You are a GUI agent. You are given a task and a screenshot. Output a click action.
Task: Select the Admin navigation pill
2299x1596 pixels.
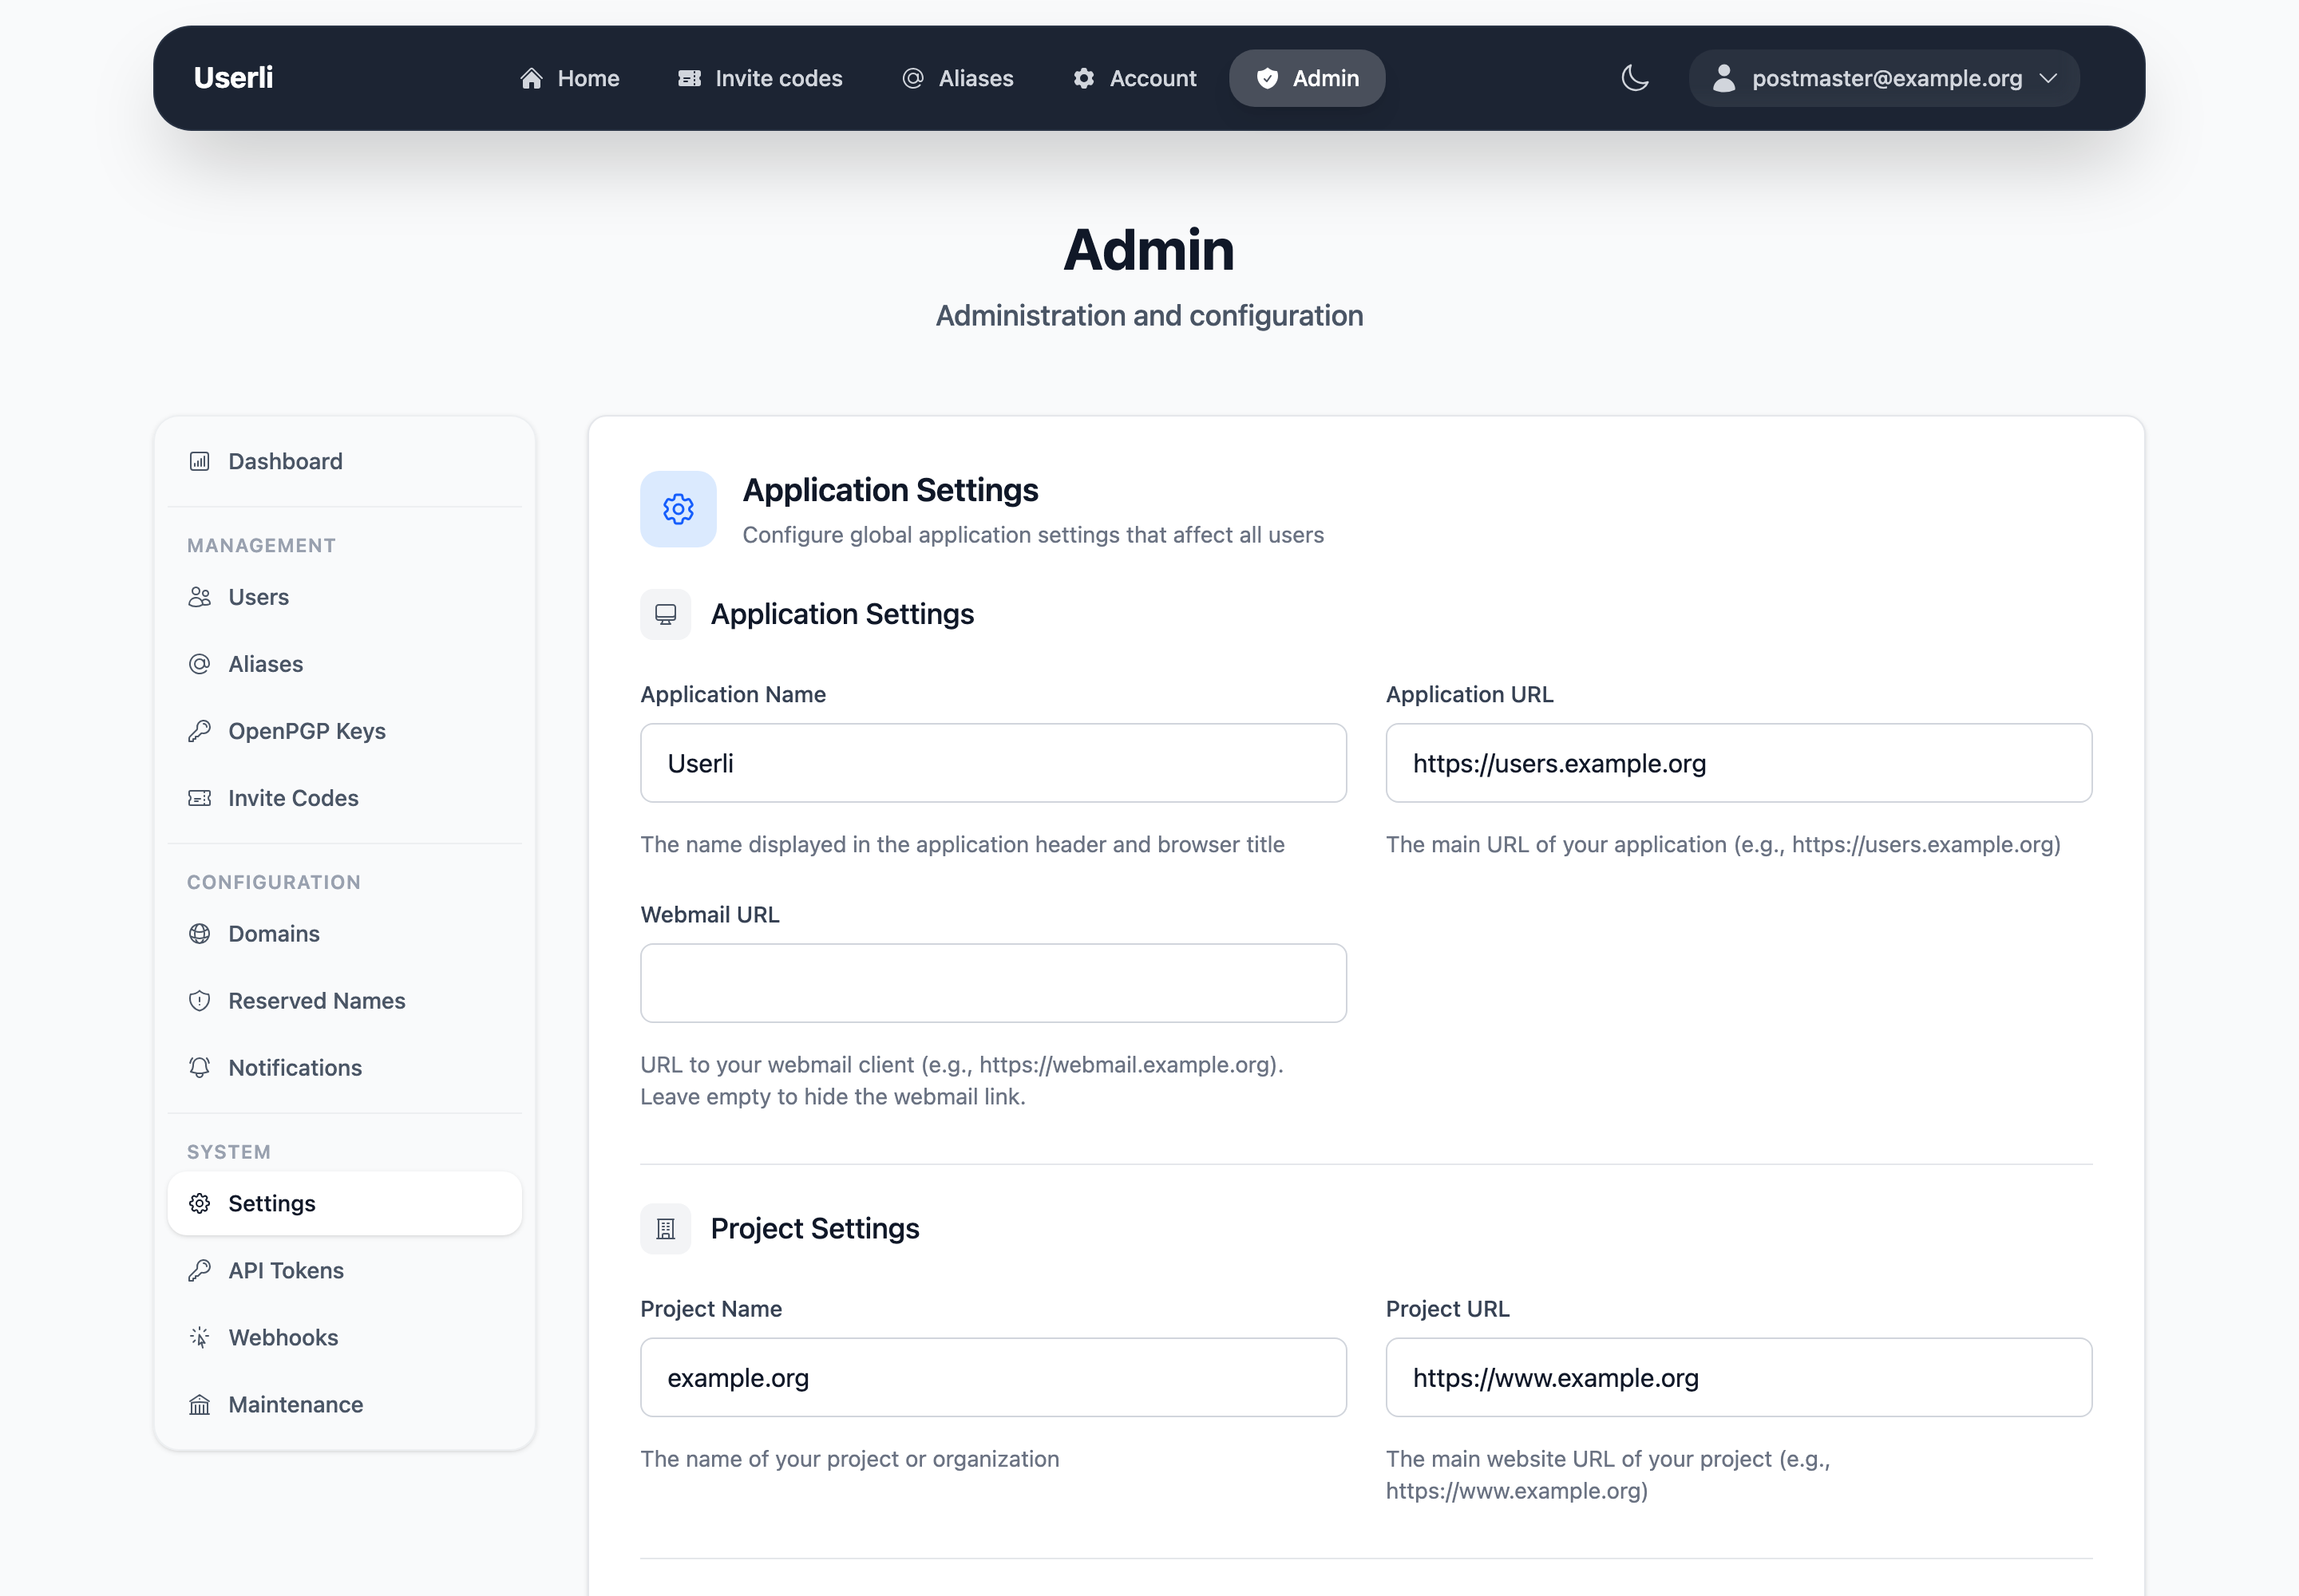1307,78
